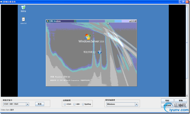Click the scroll down arrow of the vertical scrollbar
Screen dimensions: 190x114
click(x=187, y=96)
